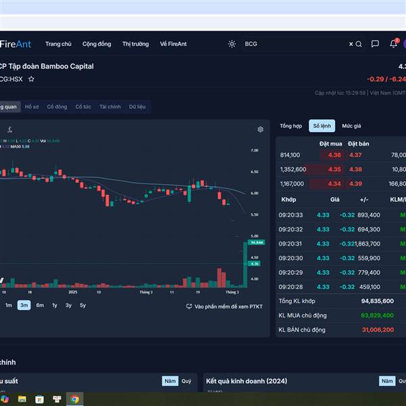Go to Trang chủ menu
The image size is (406, 406).
click(58, 44)
